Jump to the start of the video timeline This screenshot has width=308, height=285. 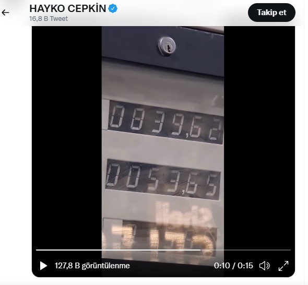37,250
